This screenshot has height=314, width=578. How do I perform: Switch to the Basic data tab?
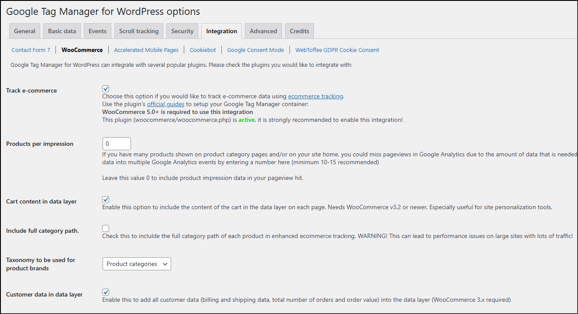coord(62,31)
